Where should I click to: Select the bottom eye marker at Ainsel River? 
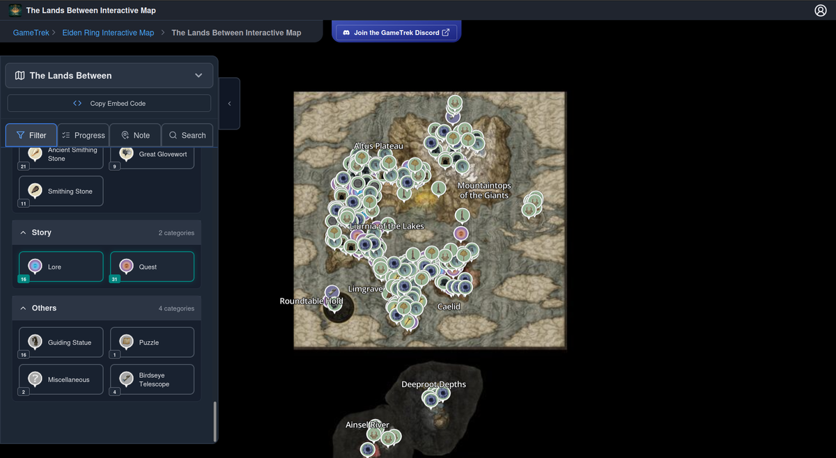368,450
